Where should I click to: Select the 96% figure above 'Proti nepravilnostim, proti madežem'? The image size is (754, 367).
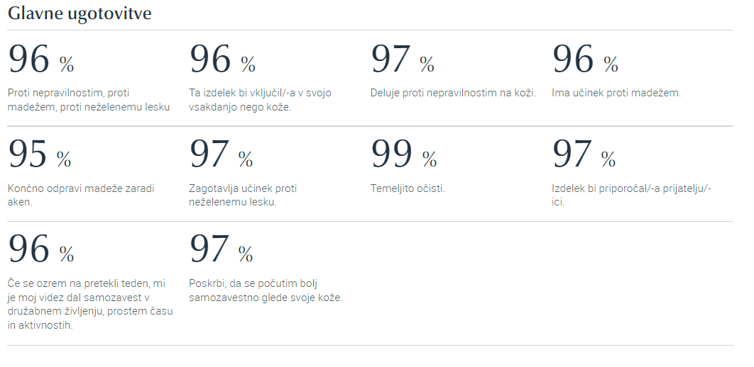click(41, 59)
